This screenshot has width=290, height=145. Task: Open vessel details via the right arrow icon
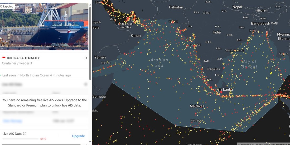click(85, 58)
